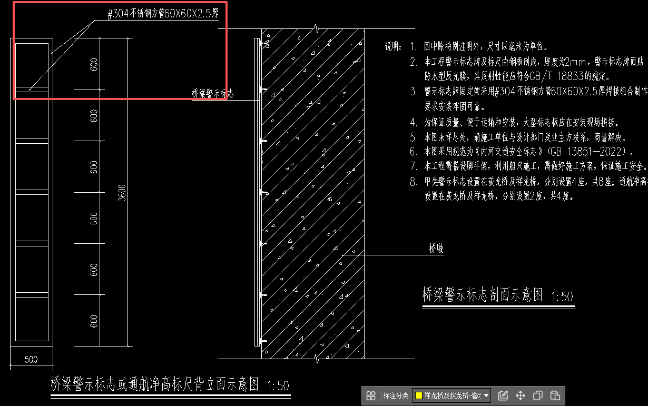Select the edit annotation pencil icon

pos(503,395)
